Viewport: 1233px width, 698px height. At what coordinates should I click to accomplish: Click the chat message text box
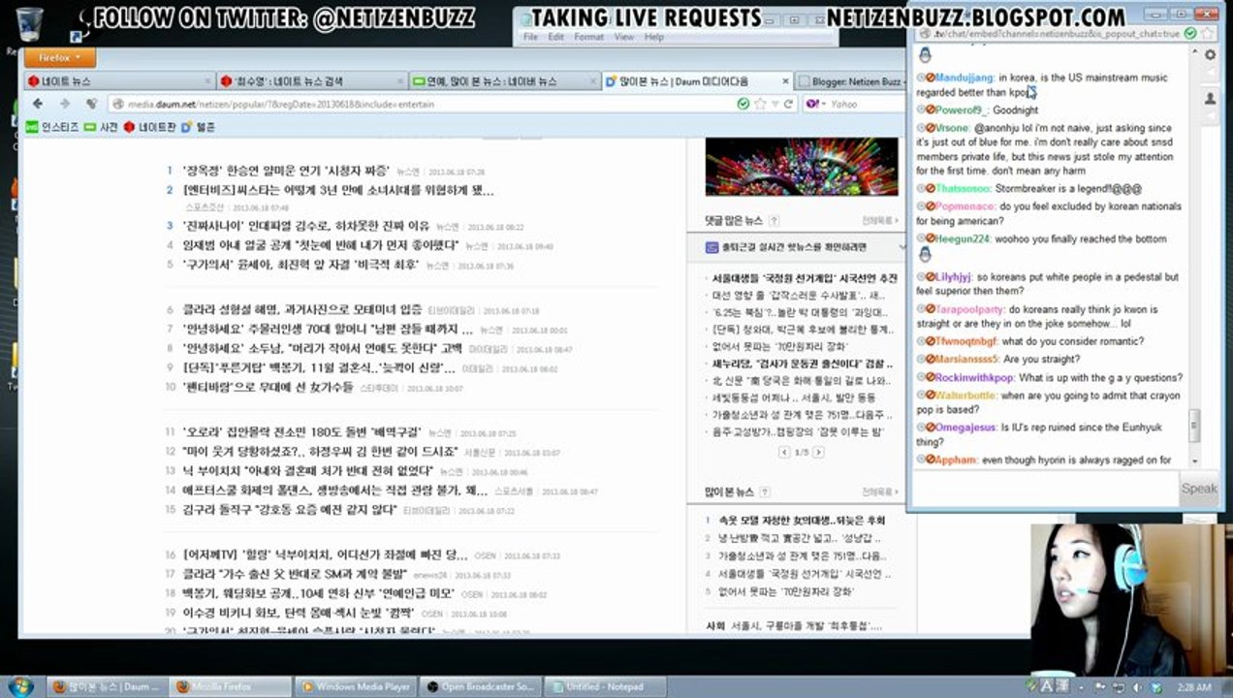pos(1046,489)
